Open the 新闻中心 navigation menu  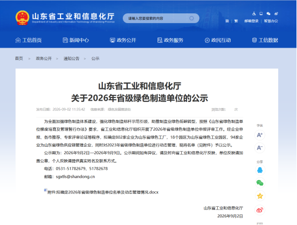point(76,40)
